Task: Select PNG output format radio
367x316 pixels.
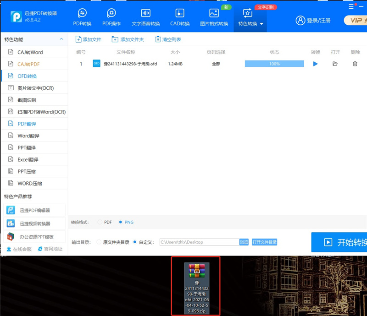Action: coord(121,222)
